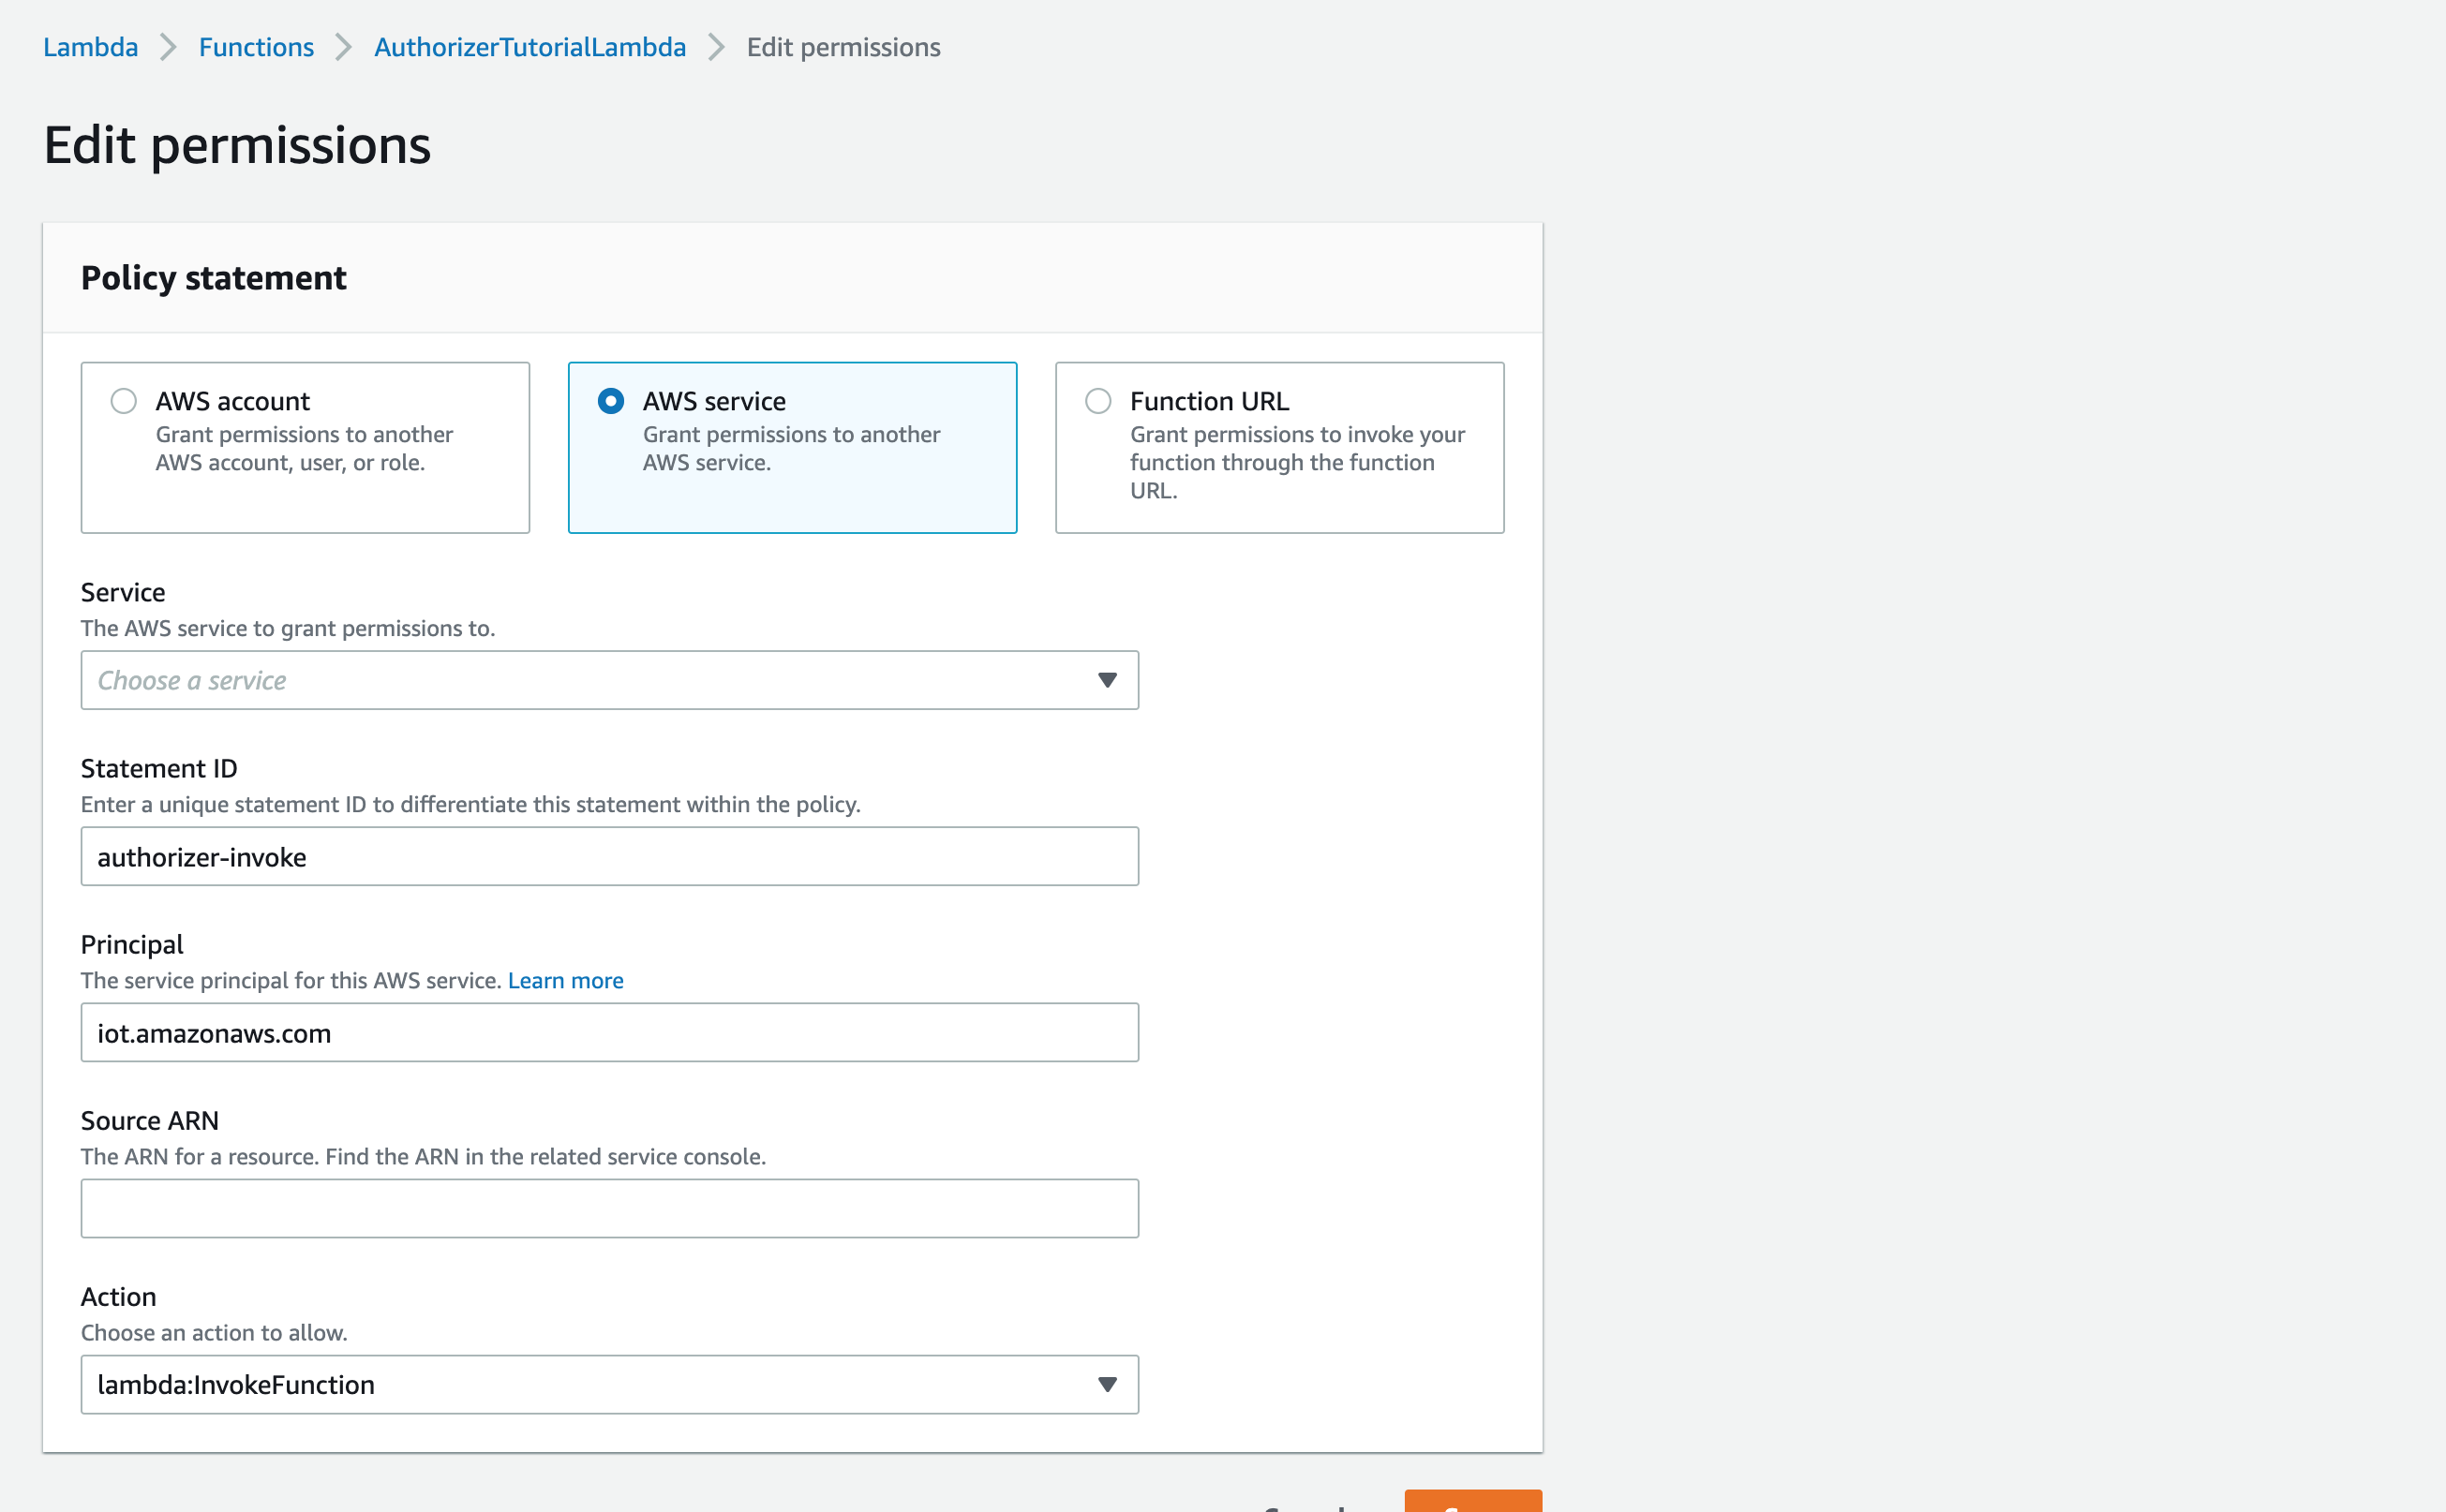Click the Policy statement section header
2446x1512 pixels.
tap(213, 278)
